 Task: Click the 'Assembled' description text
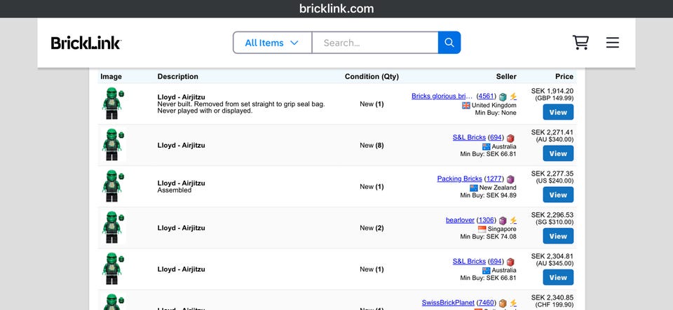(175, 190)
